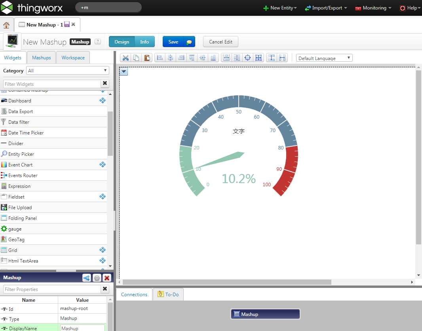Screen dimensions: 422x331
Task: Switch to the Mashups tab
Action: [42, 58]
